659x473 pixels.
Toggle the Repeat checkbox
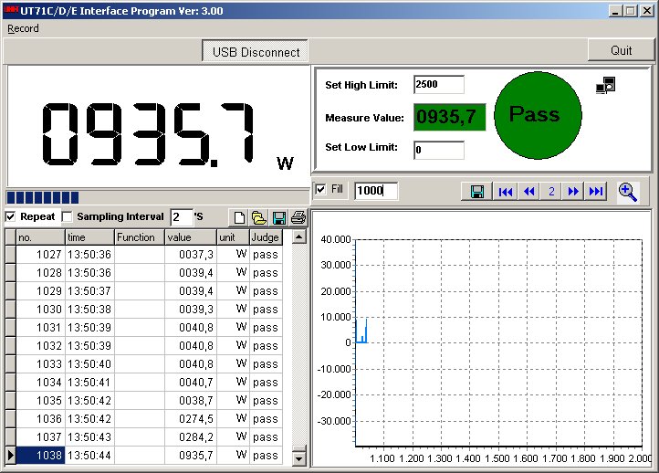coord(11,216)
